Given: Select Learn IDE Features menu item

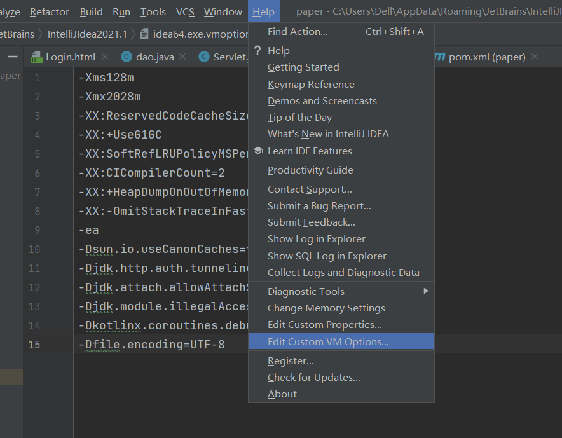Looking at the screenshot, I should [341, 151].
